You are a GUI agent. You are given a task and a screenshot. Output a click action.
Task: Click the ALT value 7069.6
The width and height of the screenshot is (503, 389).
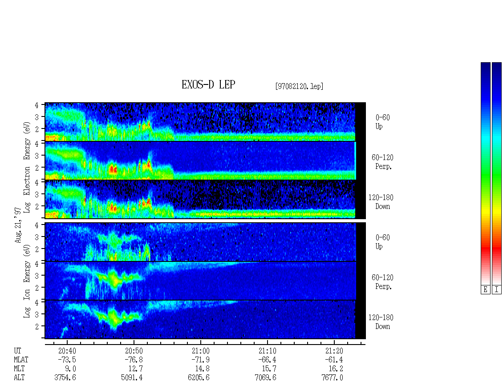[x=265, y=378]
